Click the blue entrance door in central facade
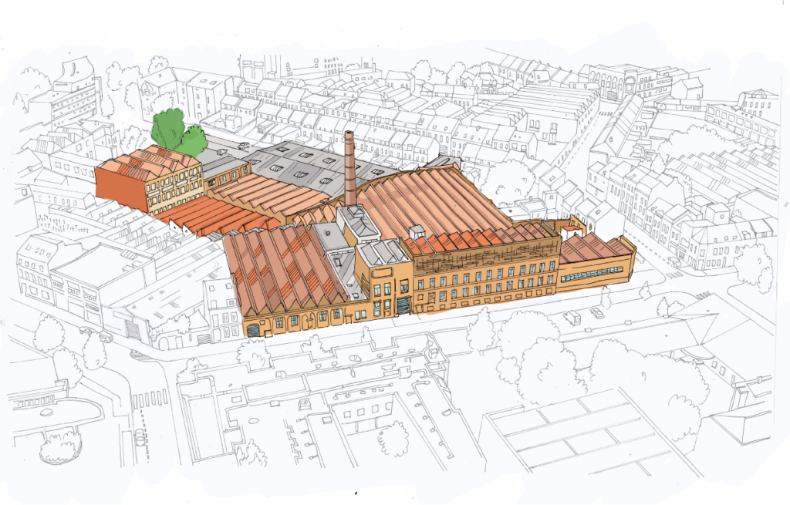790x505 pixels. pyautogui.click(x=404, y=307)
